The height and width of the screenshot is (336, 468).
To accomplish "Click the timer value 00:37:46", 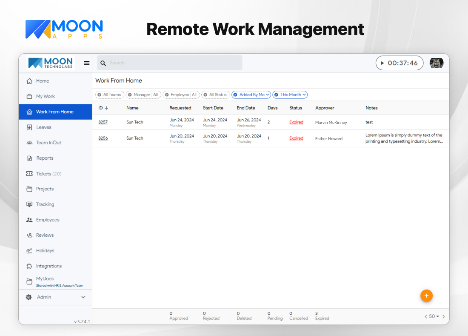I will [x=402, y=63].
